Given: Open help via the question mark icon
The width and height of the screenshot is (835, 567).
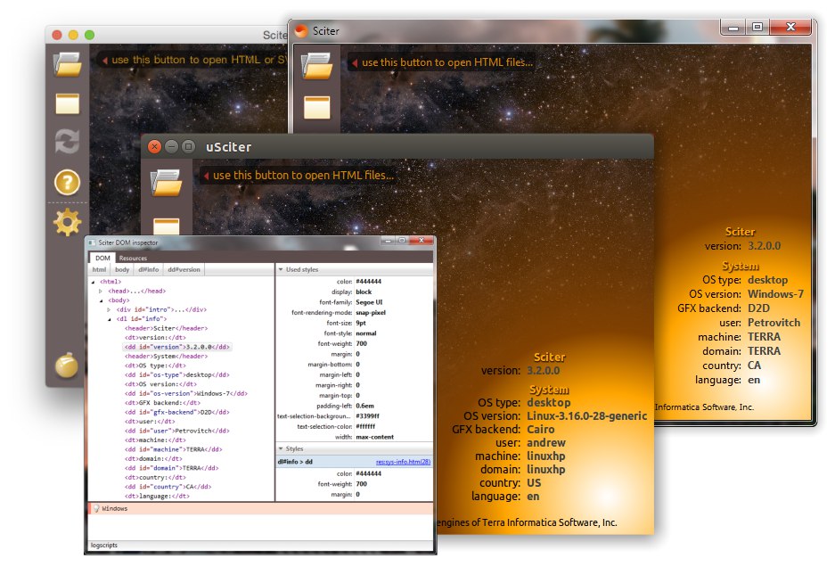Looking at the screenshot, I should [x=67, y=183].
